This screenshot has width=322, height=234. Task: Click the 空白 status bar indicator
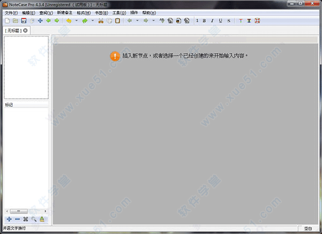coord(308,228)
